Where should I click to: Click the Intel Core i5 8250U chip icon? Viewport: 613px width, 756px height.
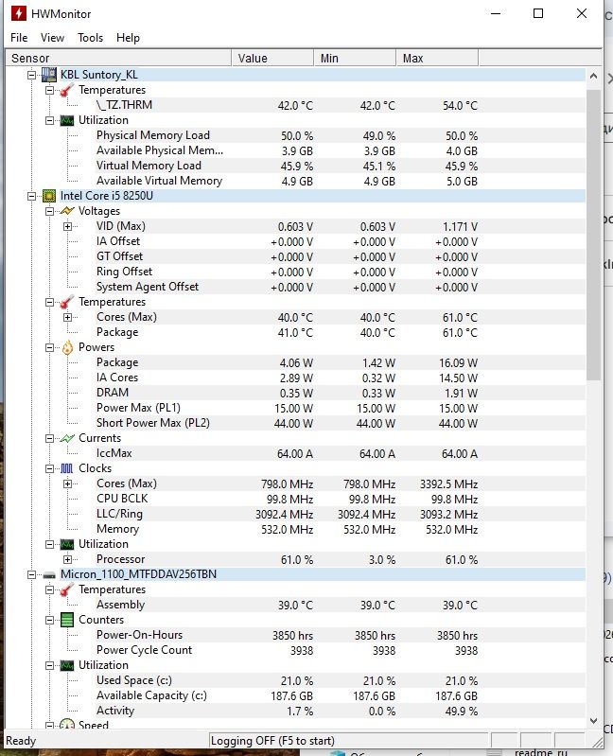tap(49, 196)
